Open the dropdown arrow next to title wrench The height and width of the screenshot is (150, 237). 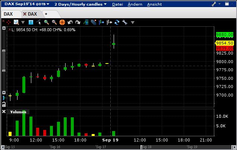coord(219,4)
